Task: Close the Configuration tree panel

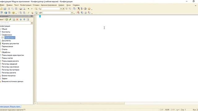Action: pos(32,16)
